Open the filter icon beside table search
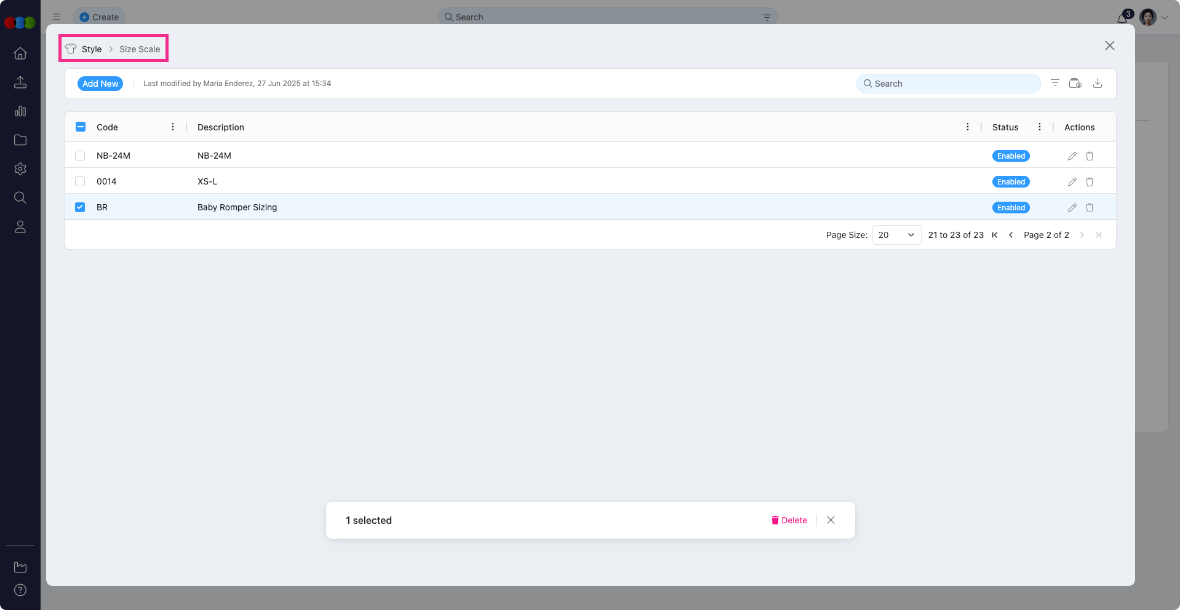The height and width of the screenshot is (610, 1180). pyautogui.click(x=1054, y=84)
